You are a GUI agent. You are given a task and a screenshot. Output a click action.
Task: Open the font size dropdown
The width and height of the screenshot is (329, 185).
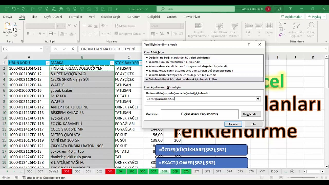64,26
